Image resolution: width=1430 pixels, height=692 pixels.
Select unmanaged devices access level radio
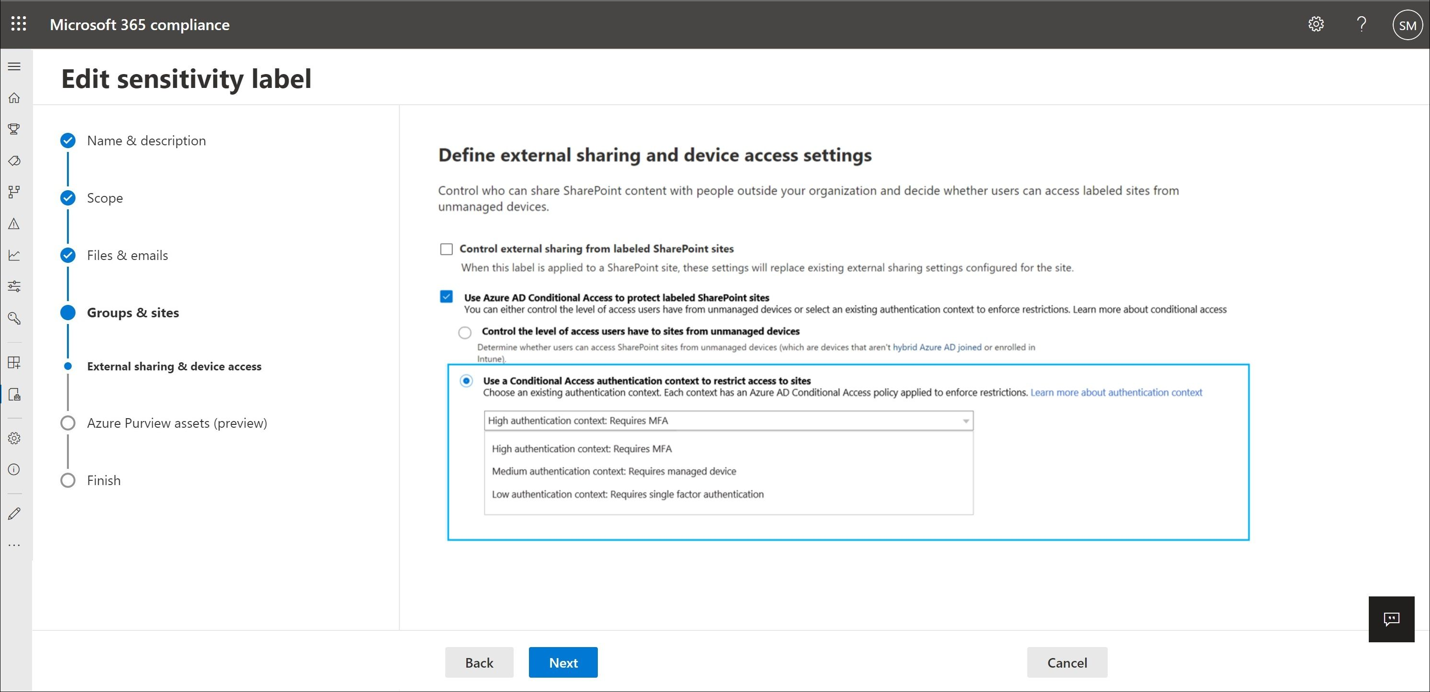tap(465, 332)
